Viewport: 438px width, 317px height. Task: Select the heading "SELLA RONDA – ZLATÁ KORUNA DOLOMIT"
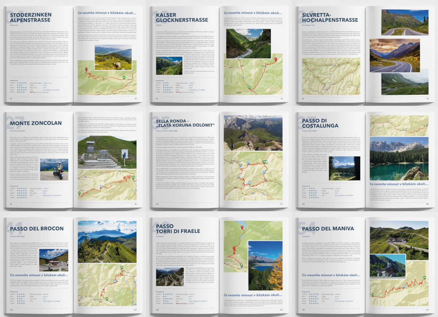[185, 123]
